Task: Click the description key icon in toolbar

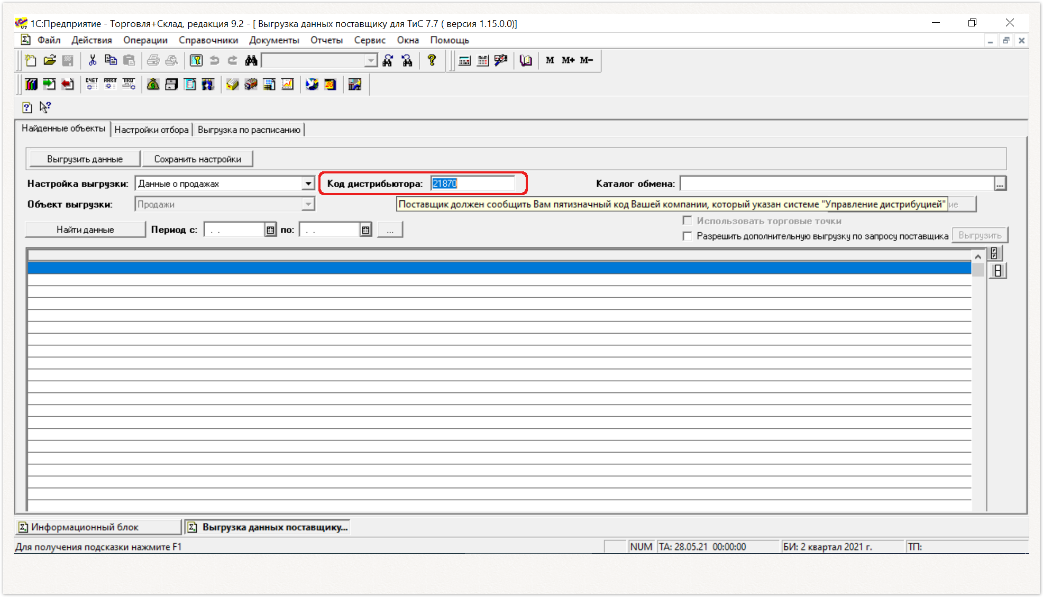Action: 196,61
